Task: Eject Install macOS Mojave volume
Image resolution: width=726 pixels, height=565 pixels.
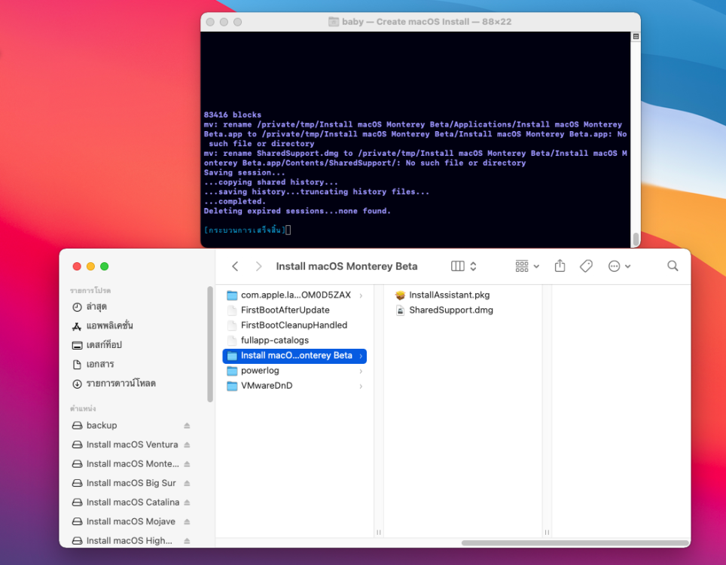Action: point(187,521)
